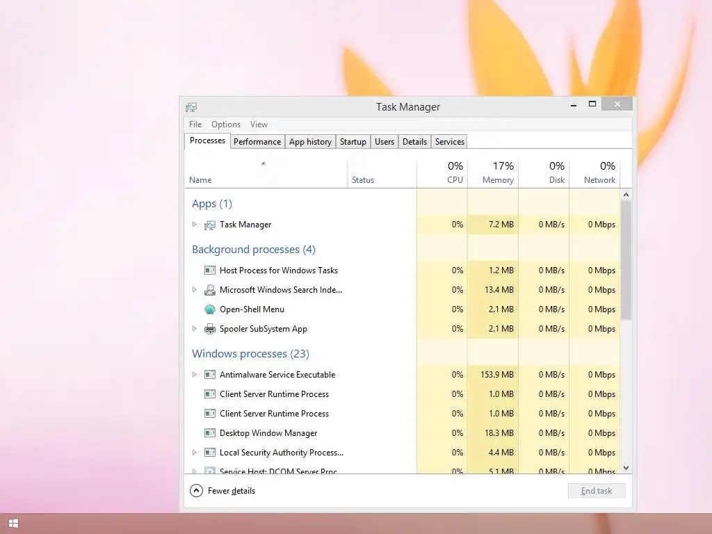Maximize the Task Manager window
Viewport: 712px width, 534px height.
(592, 104)
